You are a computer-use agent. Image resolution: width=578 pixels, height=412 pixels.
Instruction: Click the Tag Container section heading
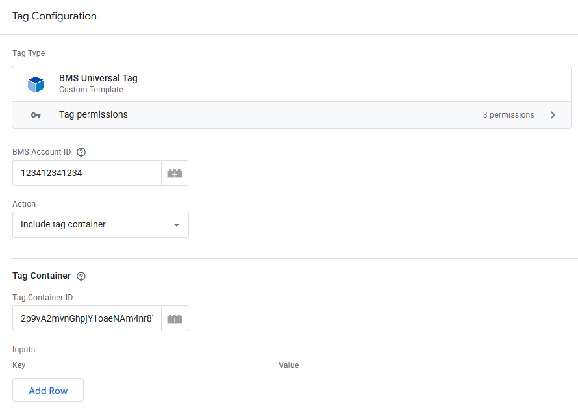click(42, 276)
